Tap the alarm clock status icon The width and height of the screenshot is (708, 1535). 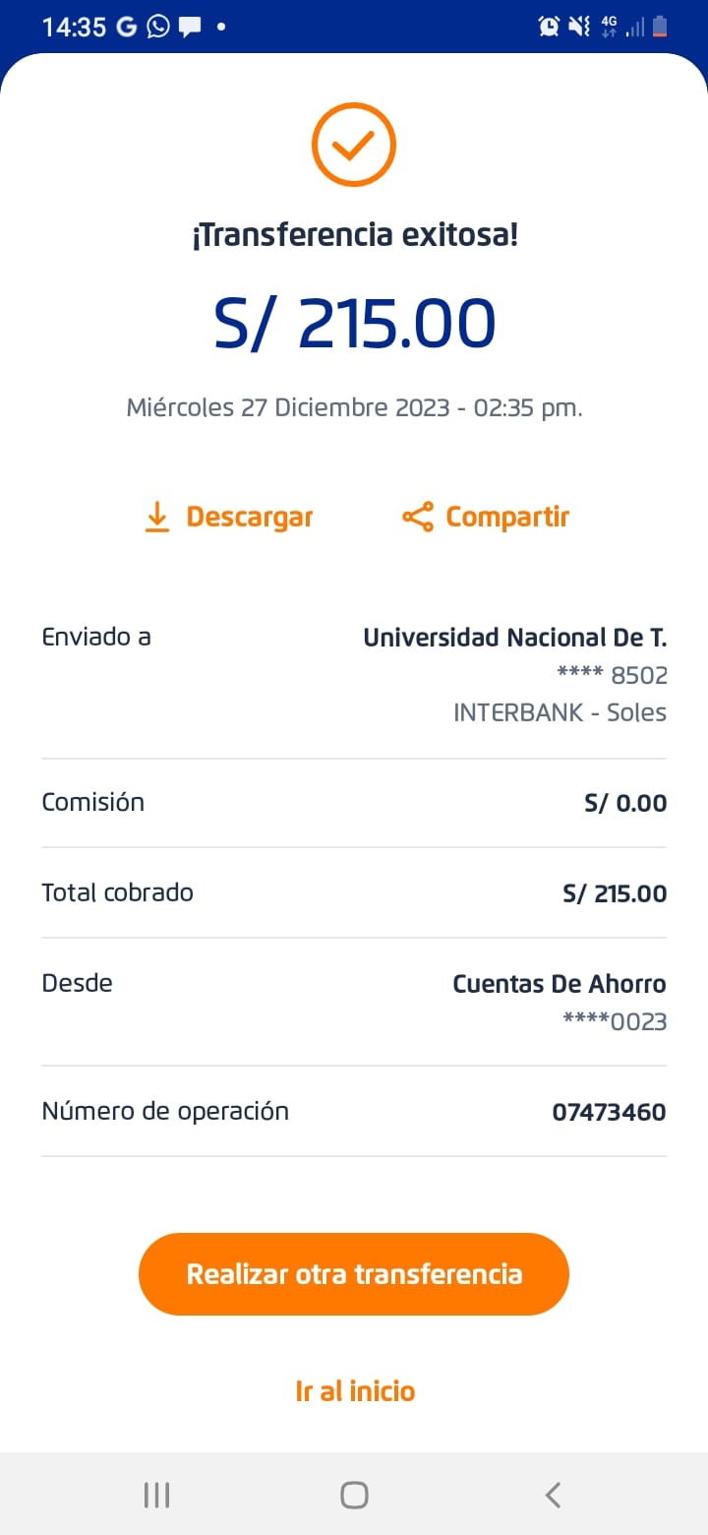point(549,27)
